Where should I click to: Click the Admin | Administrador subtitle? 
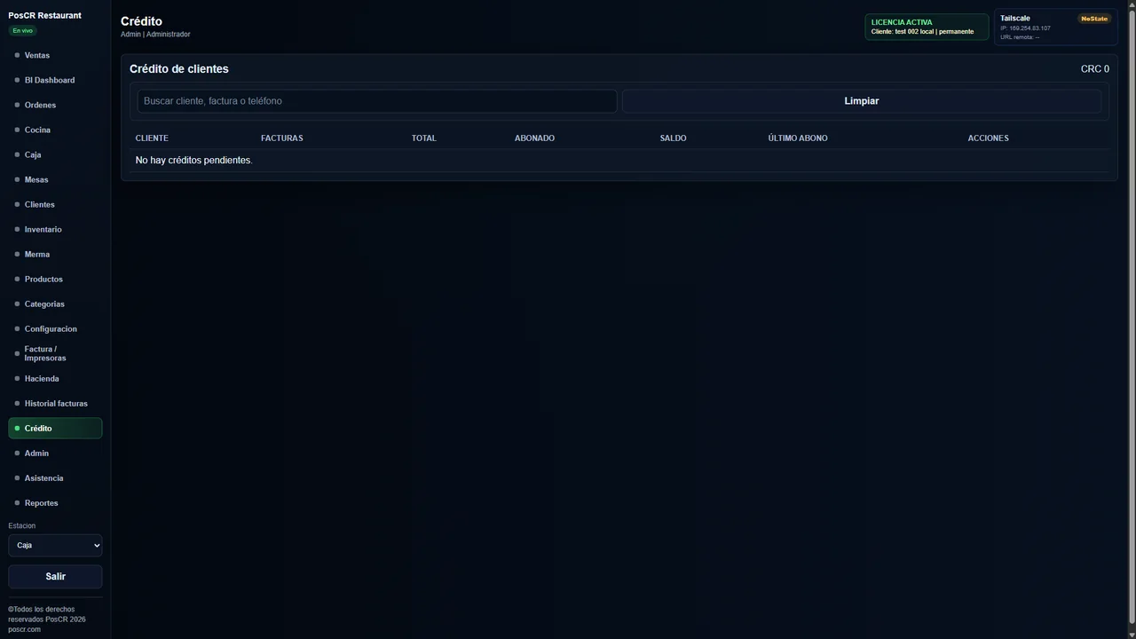[155, 35]
